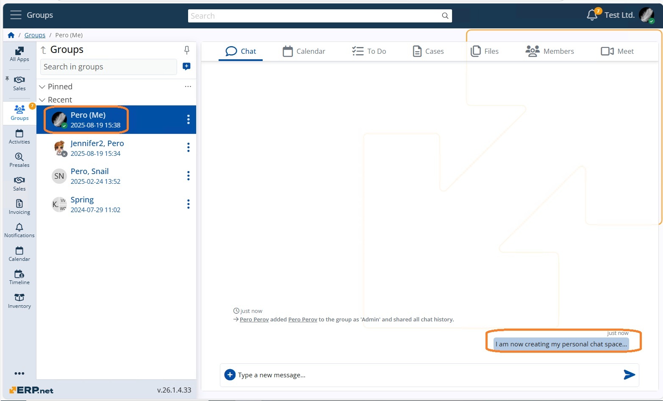663x401 pixels.
Task: Focus the Search in groups field
Action: (108, 67)
